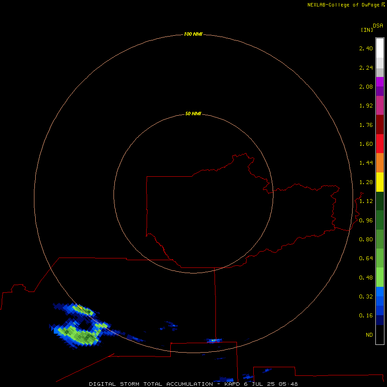387x387 pixels.
Task: Click the 0.32 legend value
Action: click(366, 297)
